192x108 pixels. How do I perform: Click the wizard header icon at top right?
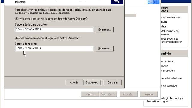coord(117,2)
